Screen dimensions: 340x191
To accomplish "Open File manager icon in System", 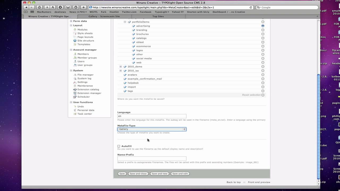I will 75,75.
